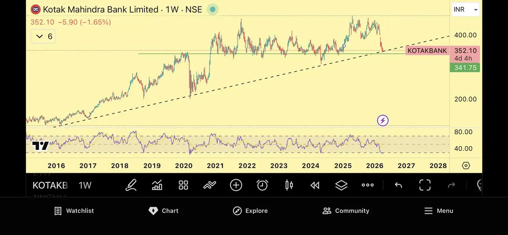The height and width of the screenshot is (235, 508).
Task: Create an alert with the alarm clock icon
Action: [x=262, y=185]
